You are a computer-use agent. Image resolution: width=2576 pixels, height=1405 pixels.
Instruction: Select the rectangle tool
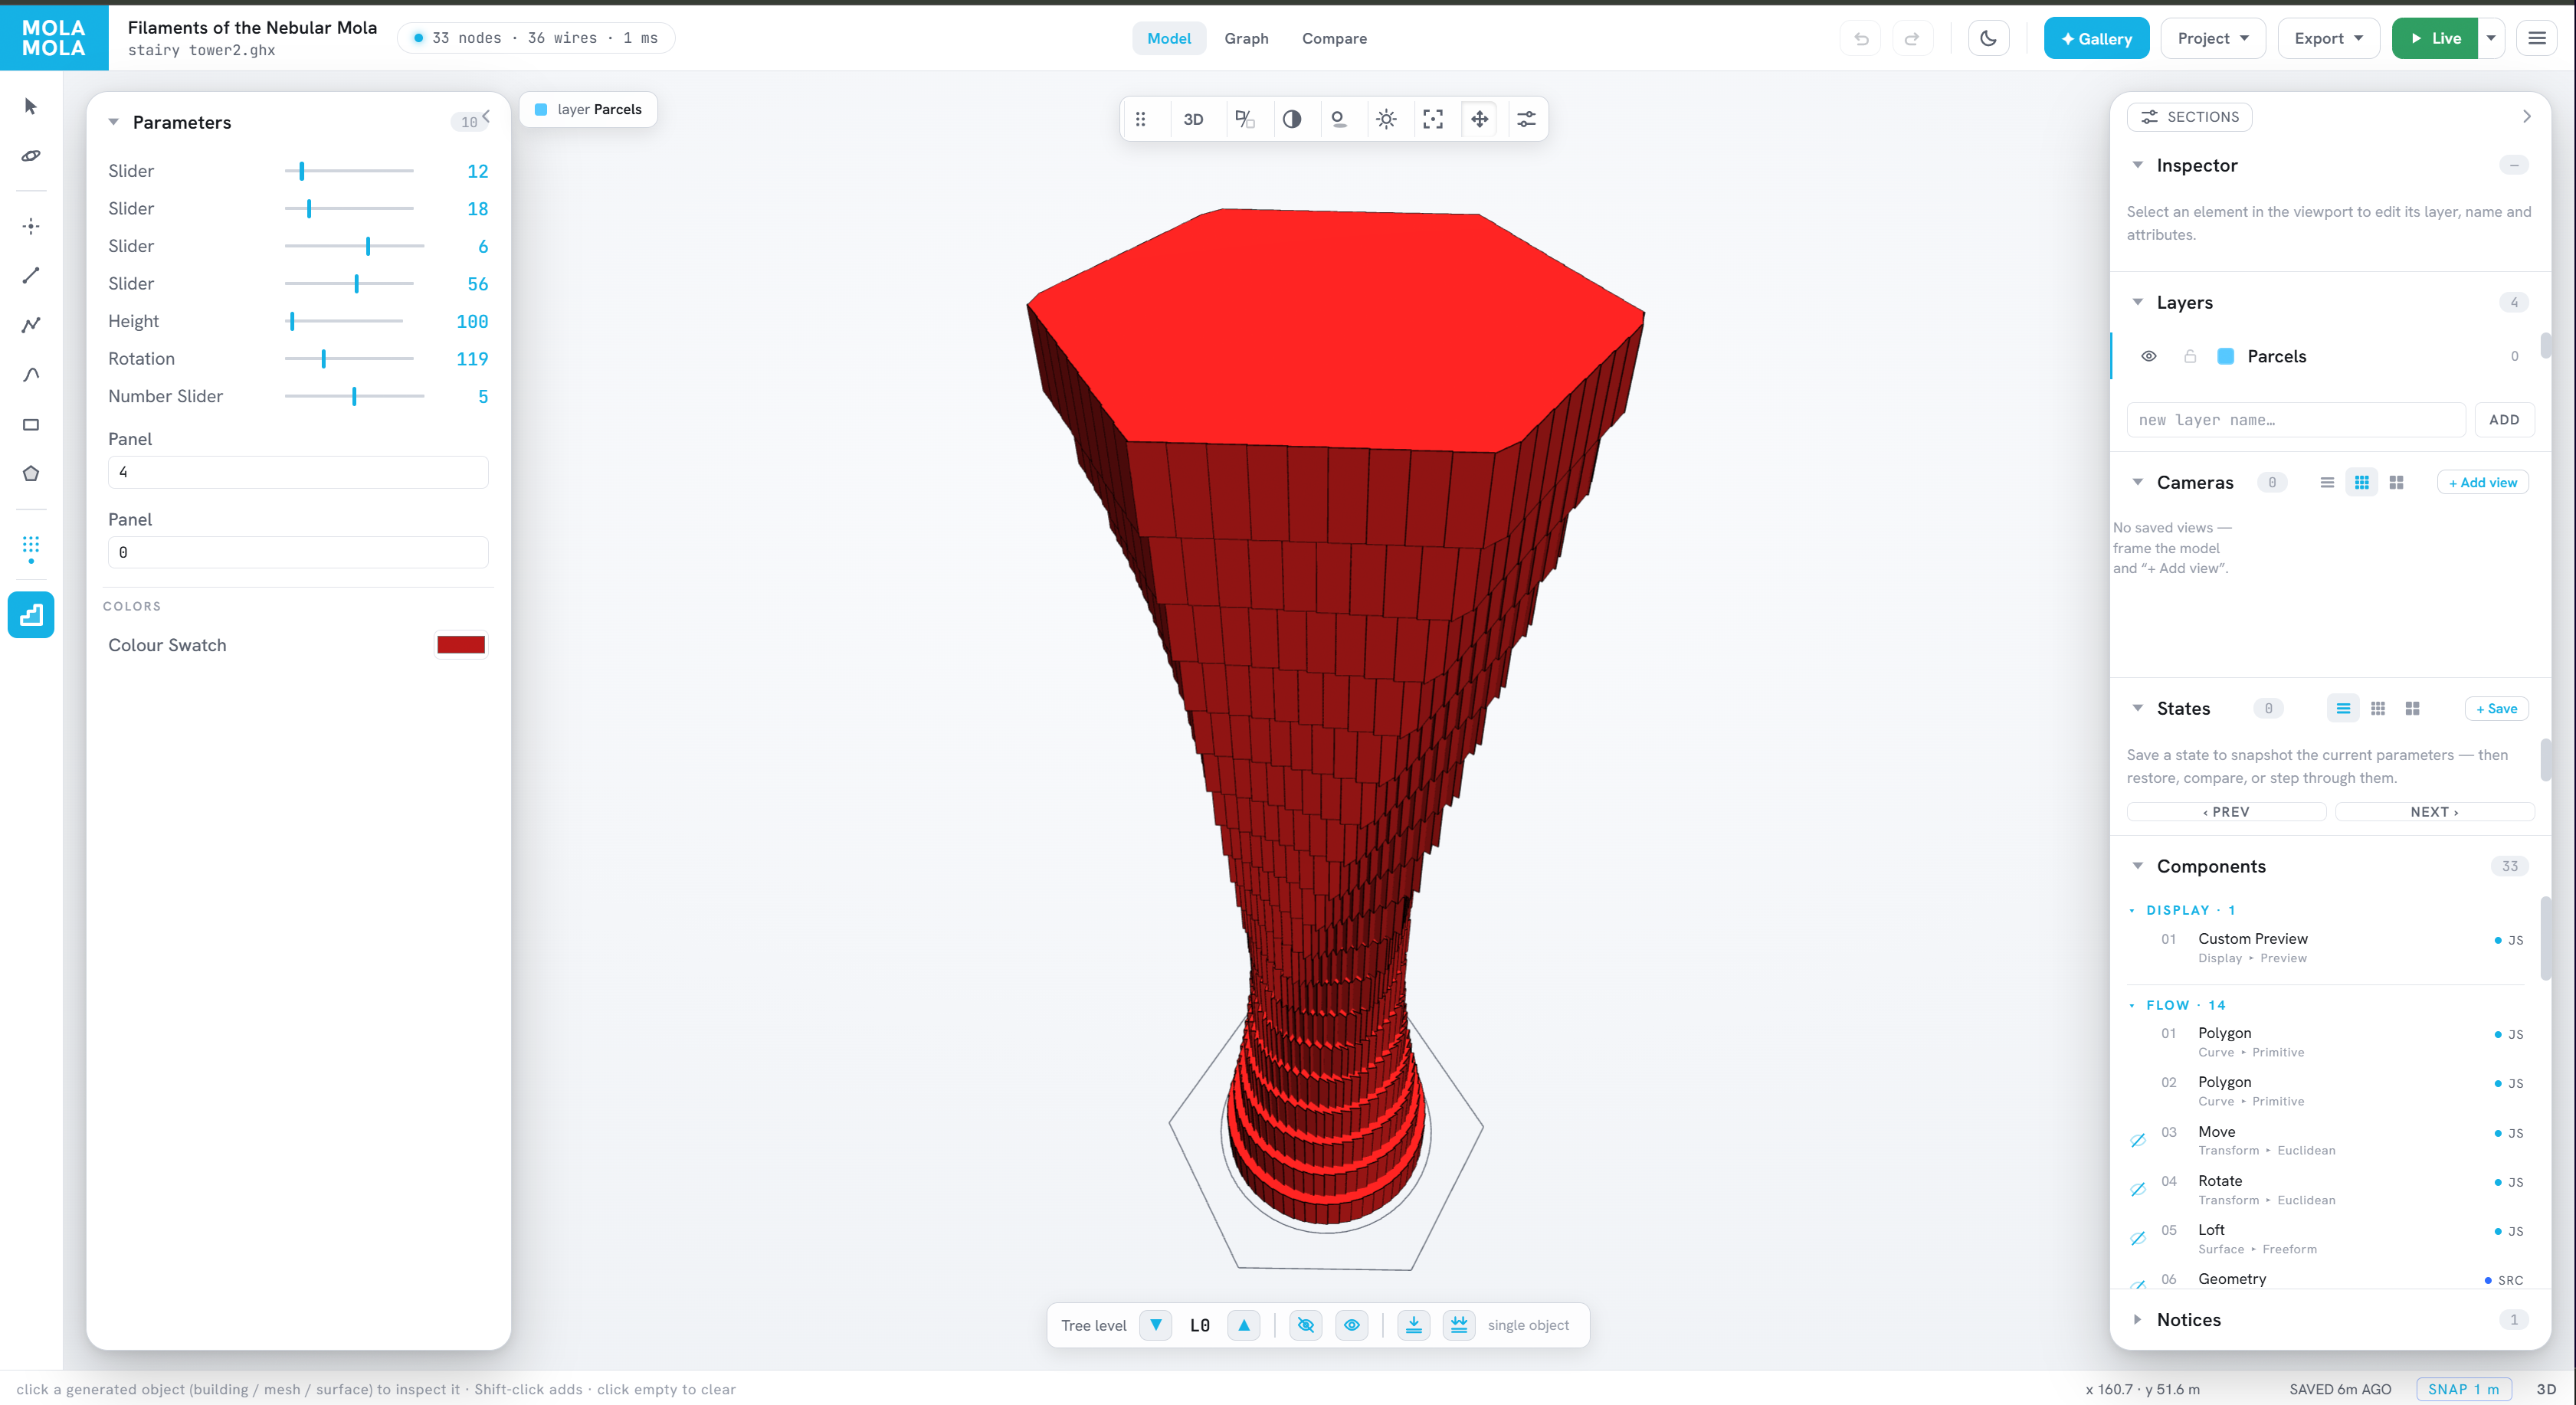point(31,425)
